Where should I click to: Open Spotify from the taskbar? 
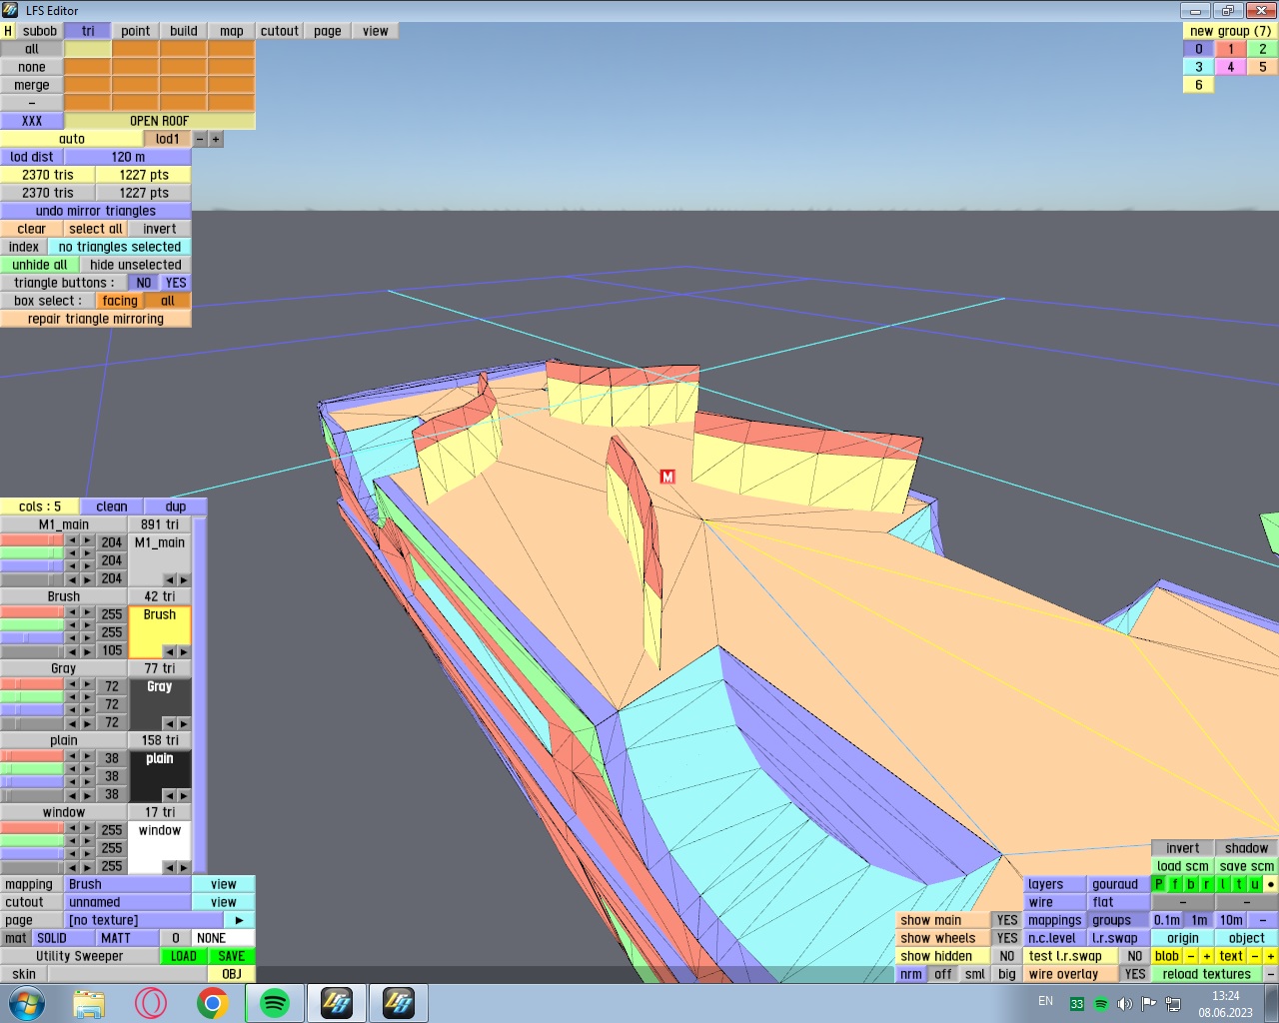point(274,1003)
